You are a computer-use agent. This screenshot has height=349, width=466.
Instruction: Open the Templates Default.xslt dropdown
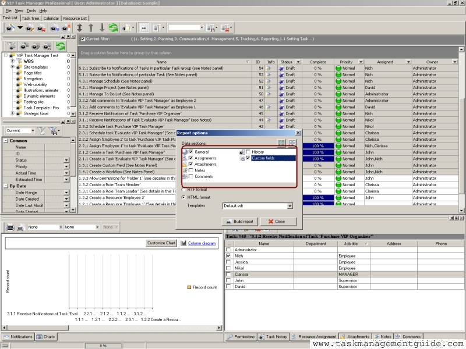[290, 206]
